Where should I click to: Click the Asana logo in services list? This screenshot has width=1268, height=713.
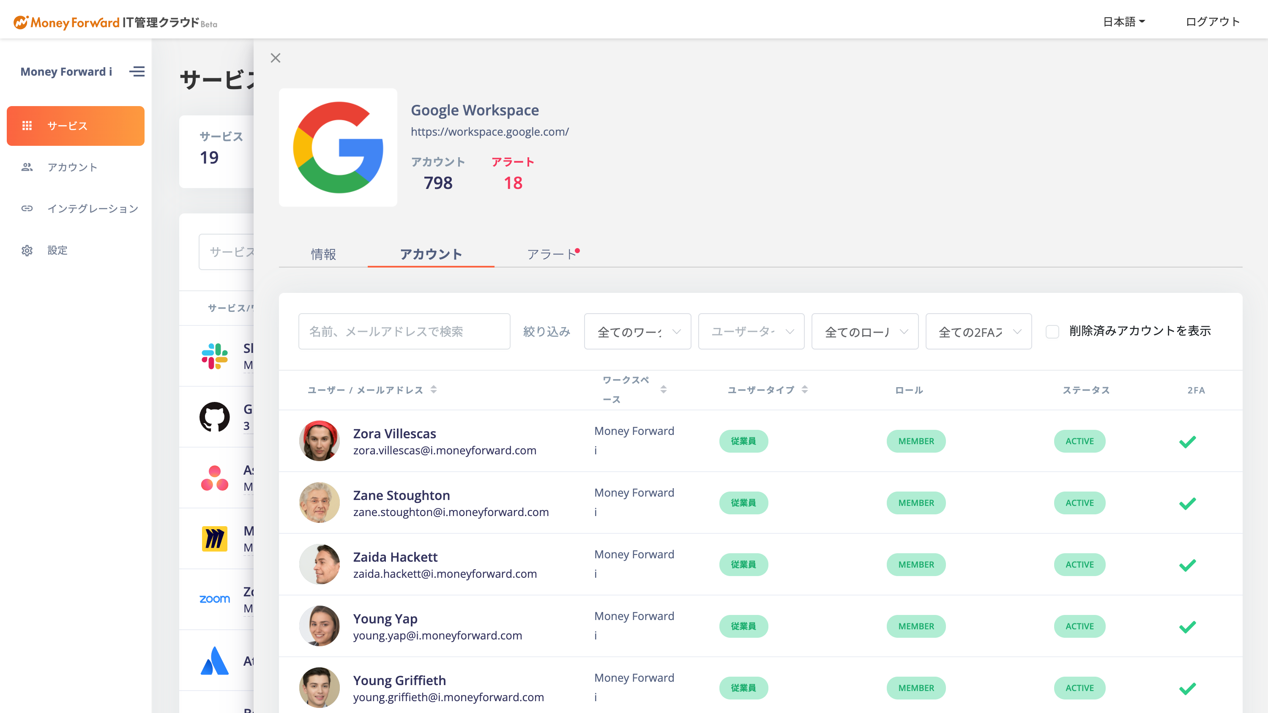214,478
